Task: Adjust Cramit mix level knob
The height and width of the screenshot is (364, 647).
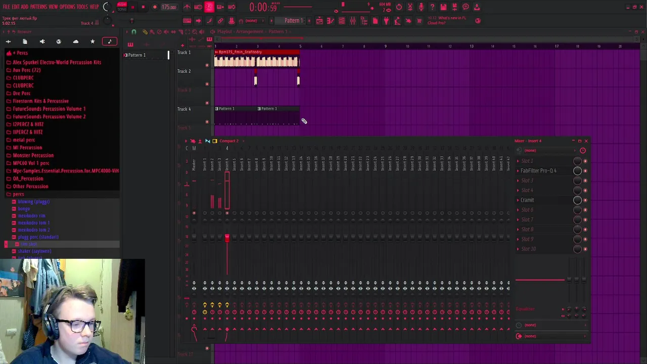Action: [577, 200]
